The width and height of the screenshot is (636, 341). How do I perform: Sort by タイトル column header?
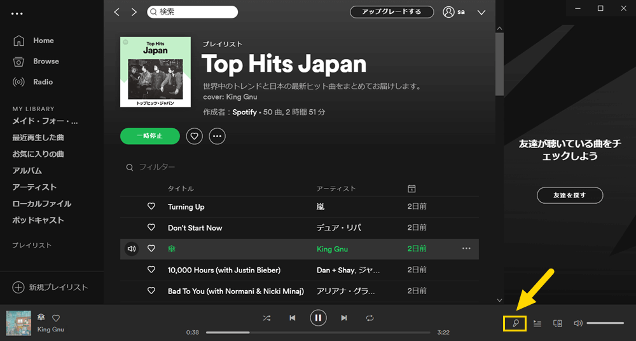click(x=181, y=189)
